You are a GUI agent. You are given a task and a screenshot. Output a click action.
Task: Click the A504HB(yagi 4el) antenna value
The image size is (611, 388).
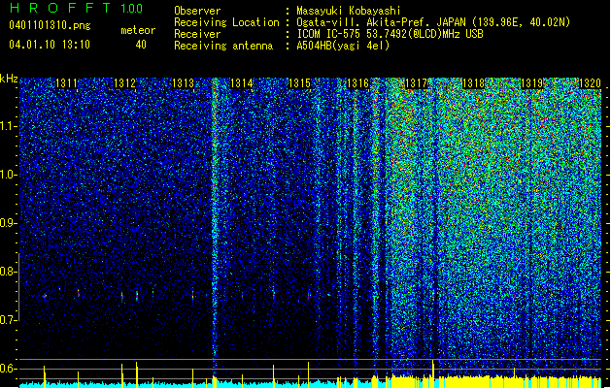click(343, 46)
